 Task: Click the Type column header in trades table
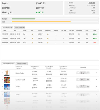25,31
